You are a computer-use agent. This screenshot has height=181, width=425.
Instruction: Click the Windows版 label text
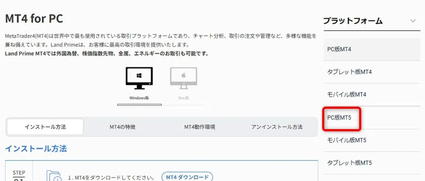coord(139,98)
